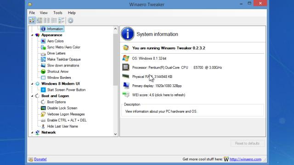Select Verbose Logon Messages label
The width and height of the screenshot is (294, 165).
point(66,114)
